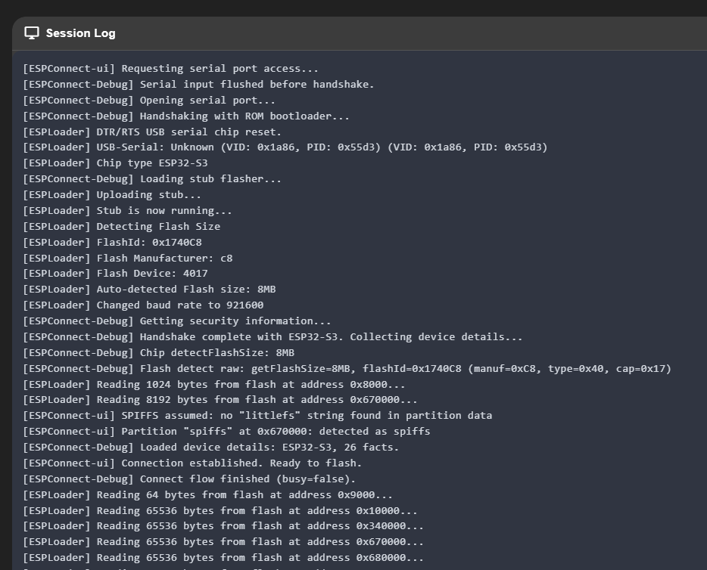
Task: Click the "Serial input flushed before handshake" entry
Action: pyautogui.click(x=198, y=85)
